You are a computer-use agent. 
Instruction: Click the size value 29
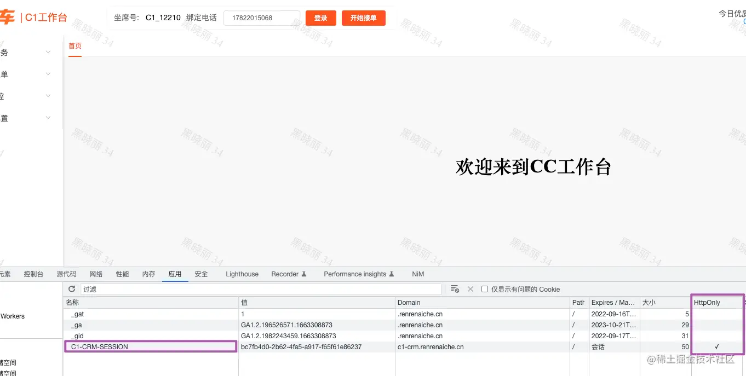click(x=685, y=325)
